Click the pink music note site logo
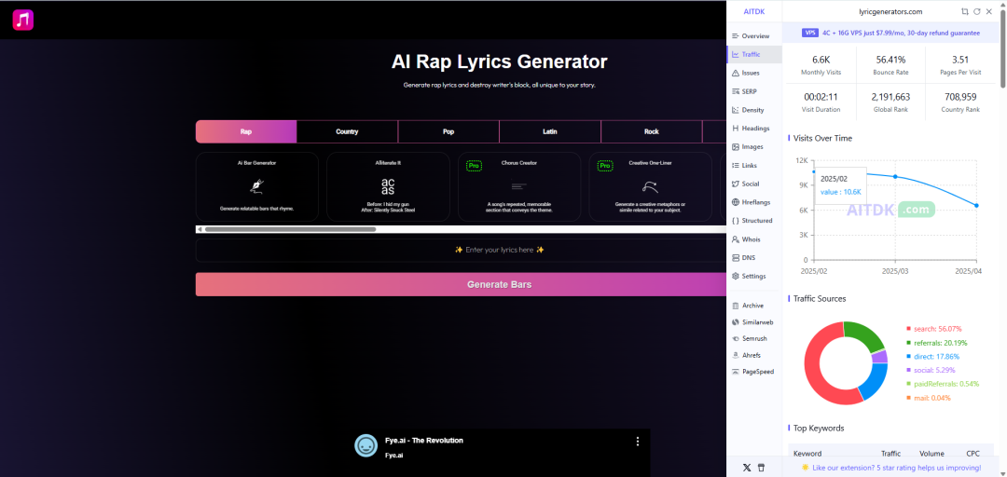Image resolution: width=1007 pixels, height=477 pixels. pyautogui.click(x=23, y=20)
